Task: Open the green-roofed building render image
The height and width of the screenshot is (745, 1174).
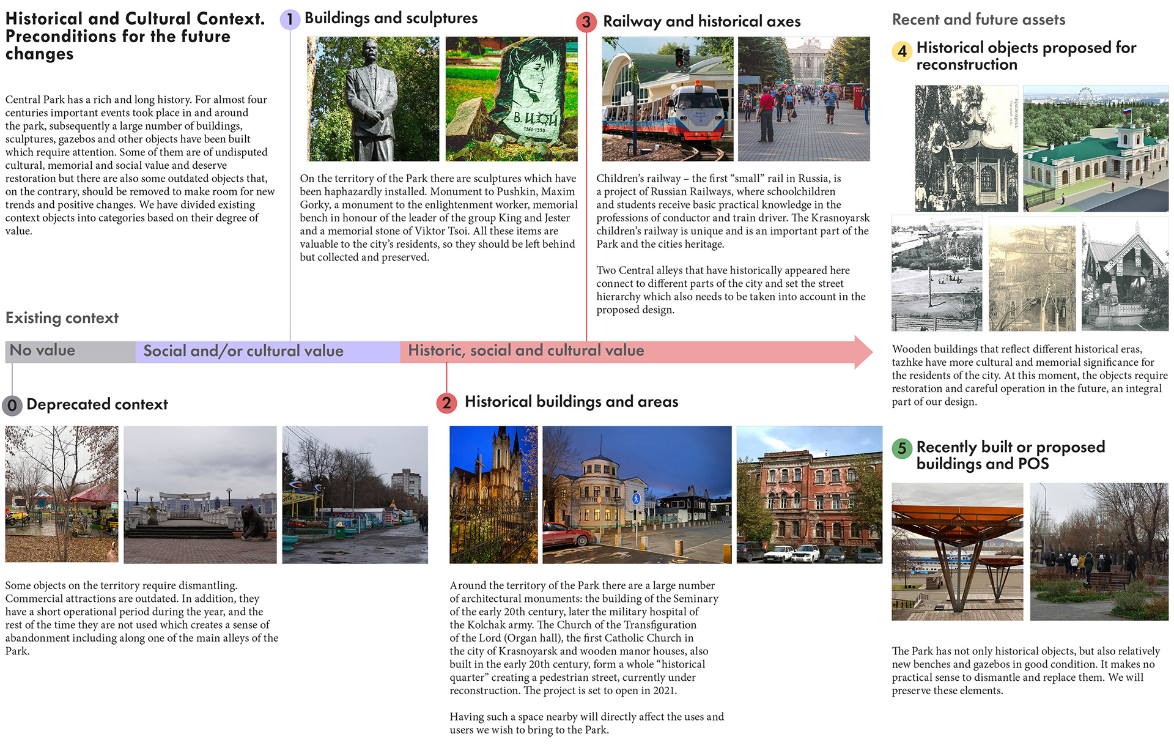Action: (x=1096, y=149)
